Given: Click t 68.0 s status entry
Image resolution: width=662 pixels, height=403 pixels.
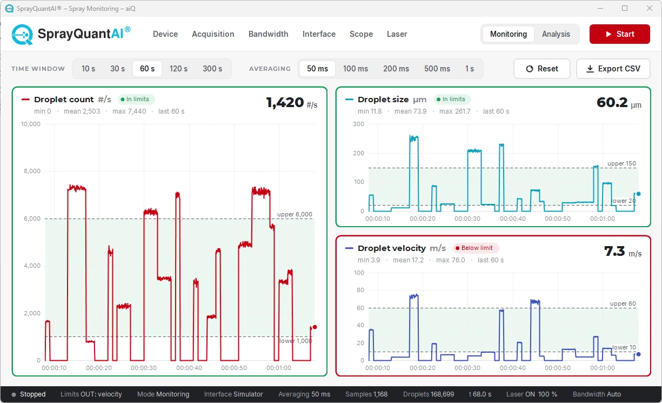Looking at the screenshot, I should (x=480, y=394).
